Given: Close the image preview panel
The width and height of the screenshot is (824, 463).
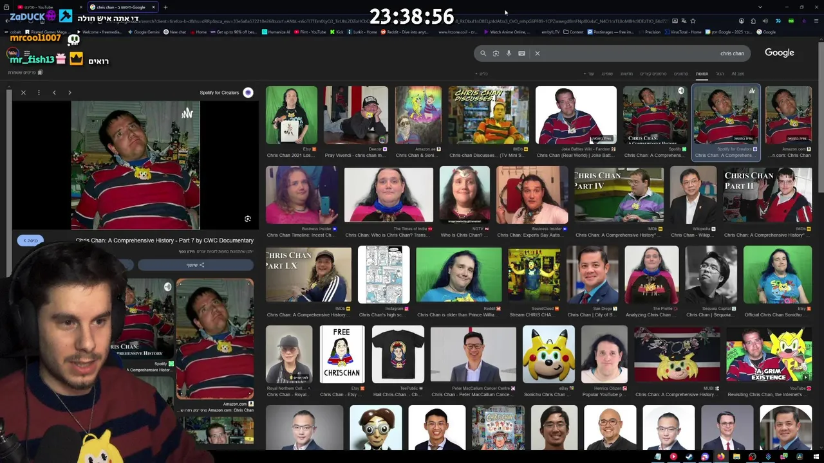Looking at the screenshot, I should [23, 93].
